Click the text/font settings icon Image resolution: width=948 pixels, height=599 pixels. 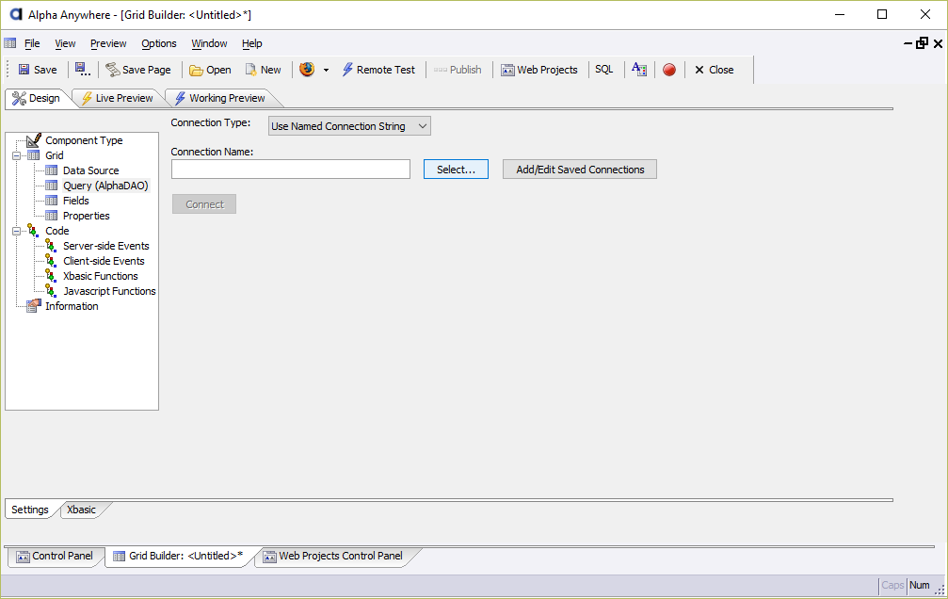click(x=639, y=70)
